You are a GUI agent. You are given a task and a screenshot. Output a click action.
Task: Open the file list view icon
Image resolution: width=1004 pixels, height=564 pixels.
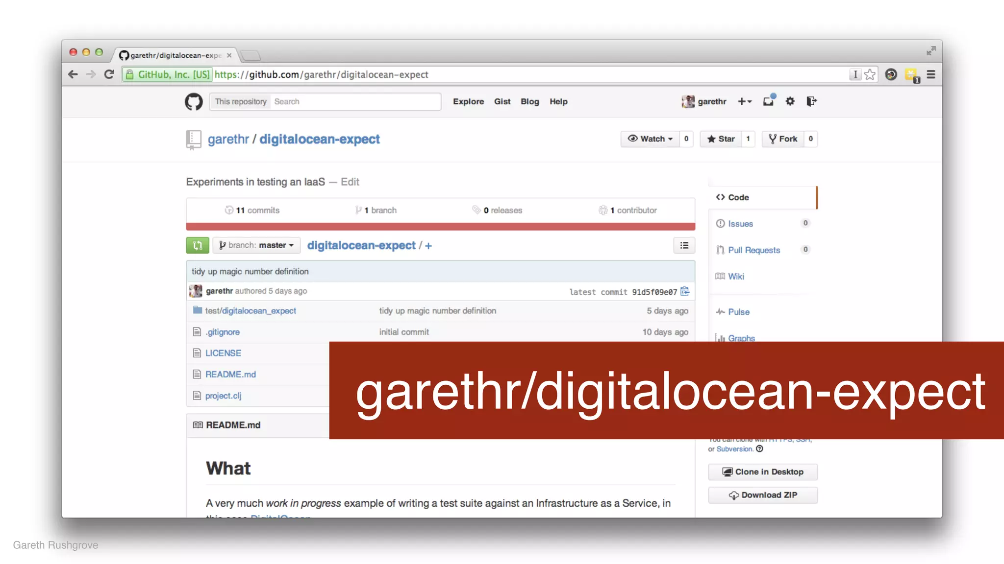tap(684, 245)
